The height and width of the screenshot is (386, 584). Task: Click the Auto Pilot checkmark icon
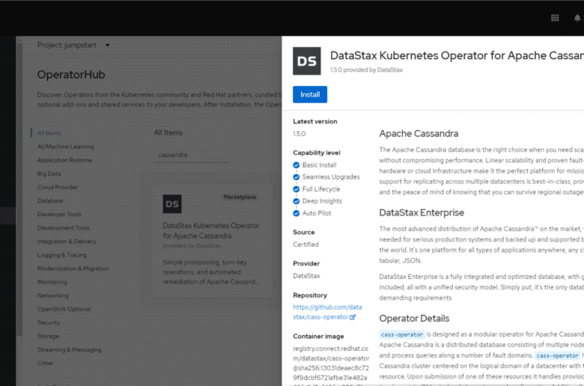pos(296,213)
